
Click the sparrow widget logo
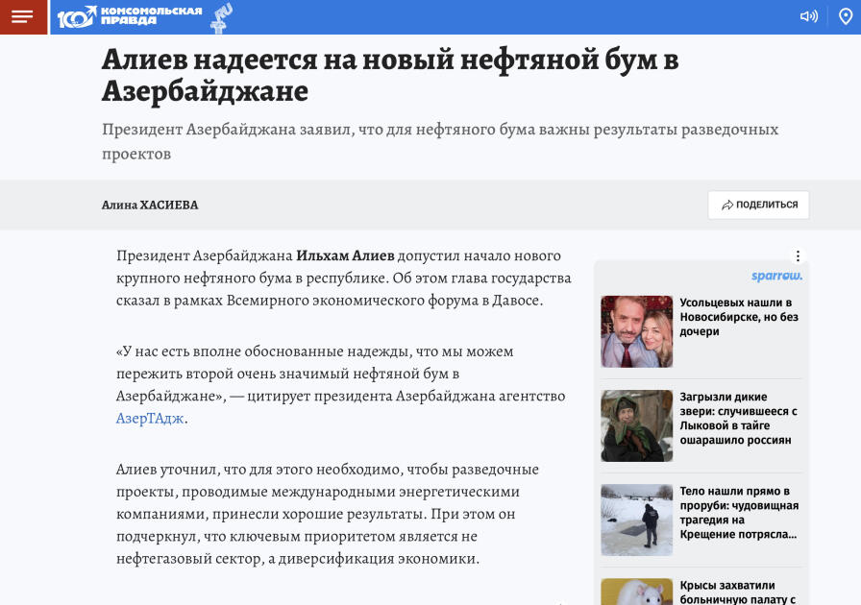(x=775, y=274)
